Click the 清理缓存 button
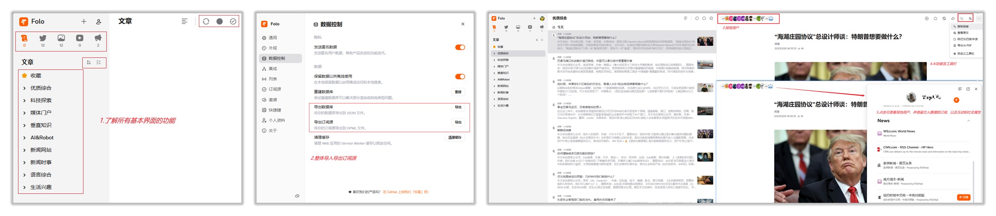996x216 pixels. 454,138
